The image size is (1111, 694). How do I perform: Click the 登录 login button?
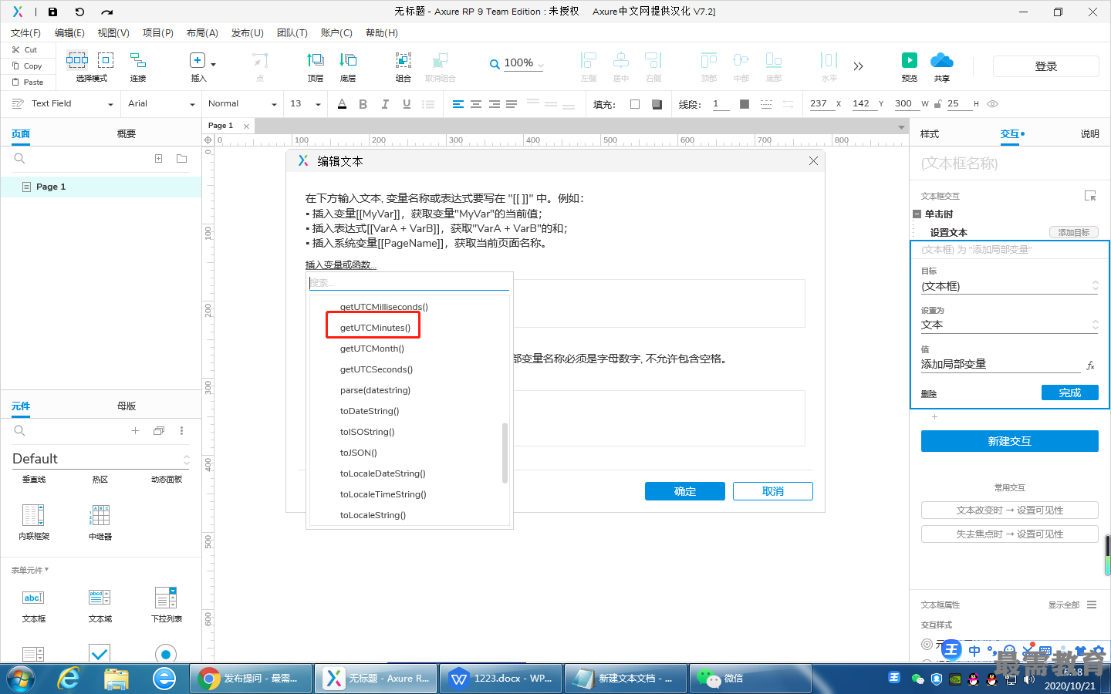coord(1046,66)
